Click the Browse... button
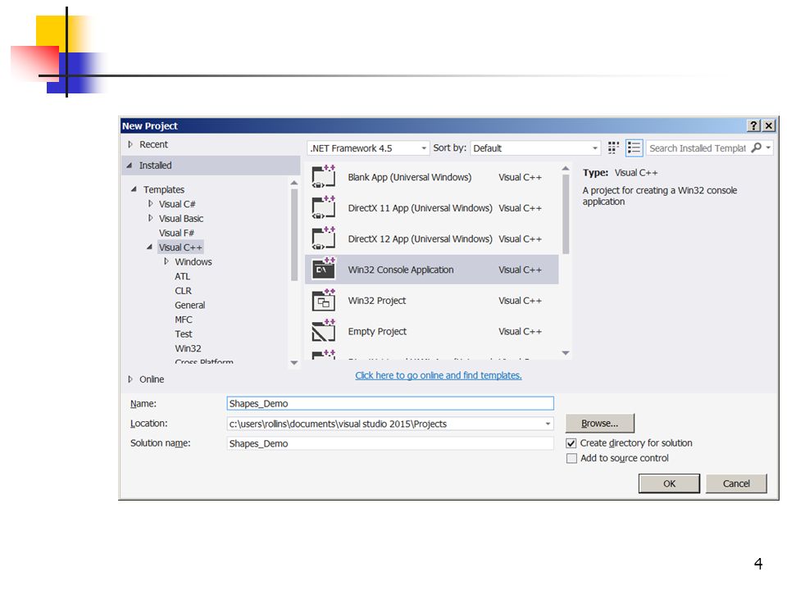Screen dimensions: 787x590 [600, 424]
